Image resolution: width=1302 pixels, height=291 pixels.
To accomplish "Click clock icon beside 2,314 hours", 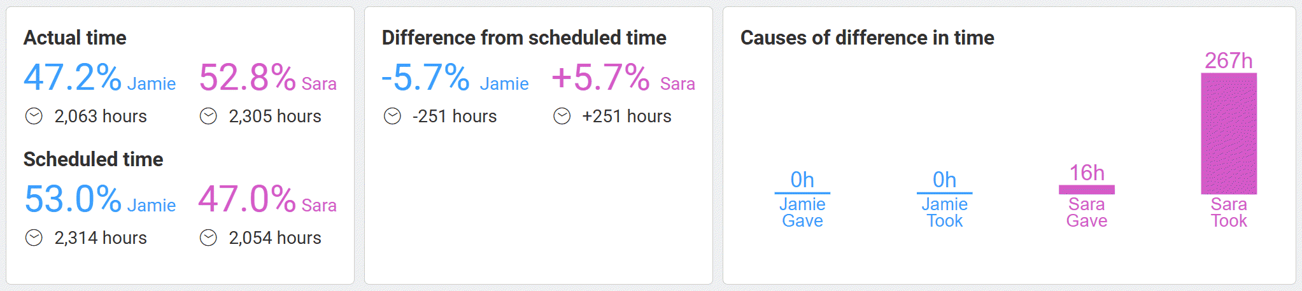I will click(34, 238).
